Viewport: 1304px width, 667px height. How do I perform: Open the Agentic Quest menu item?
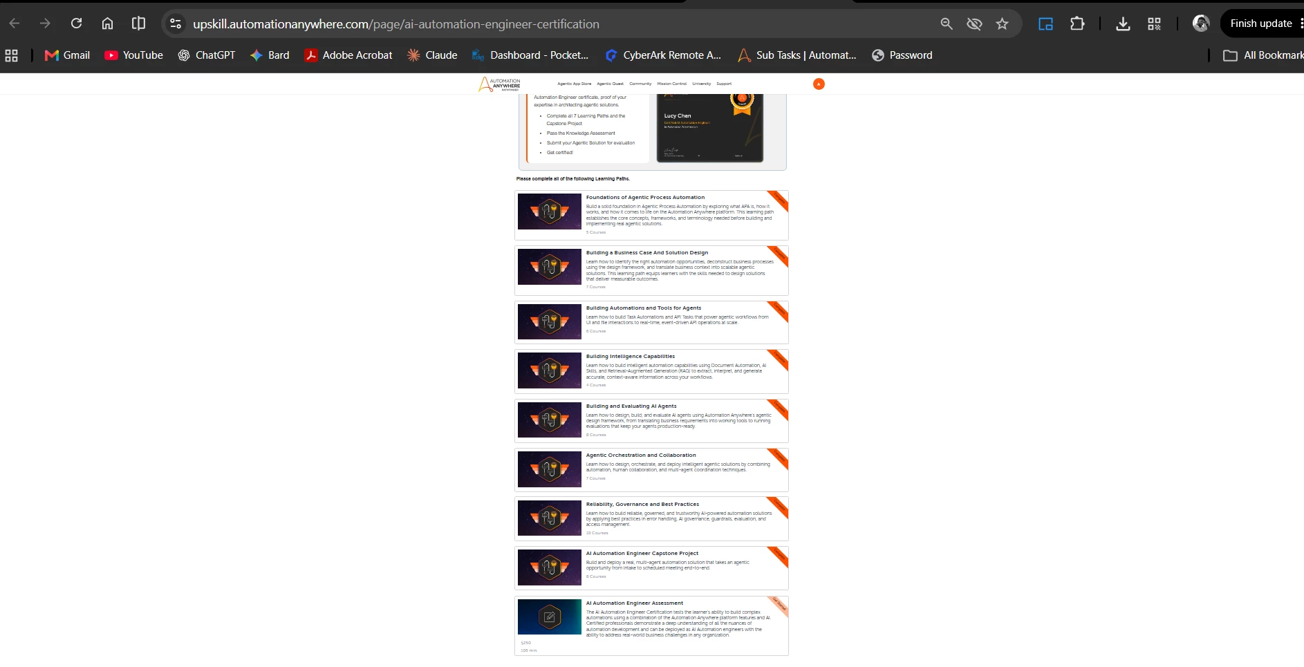point(610,84)
